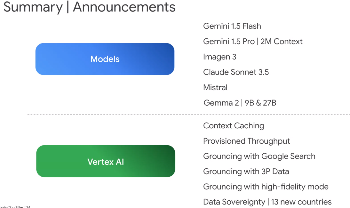
Task: Click Grounding with Google Search
Action: pos(259,156)
